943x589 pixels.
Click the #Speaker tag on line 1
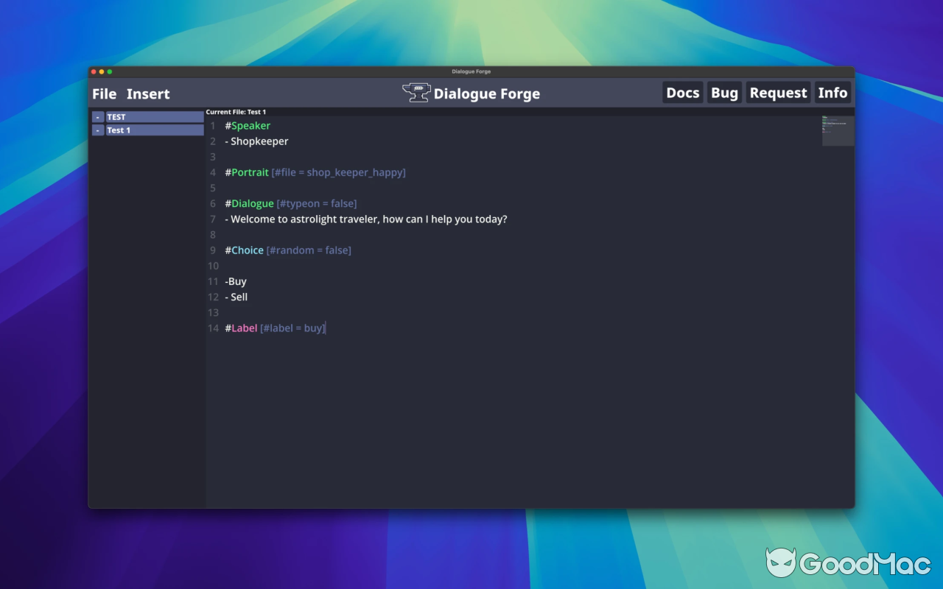pyautogui.click(x=247, y=125)
